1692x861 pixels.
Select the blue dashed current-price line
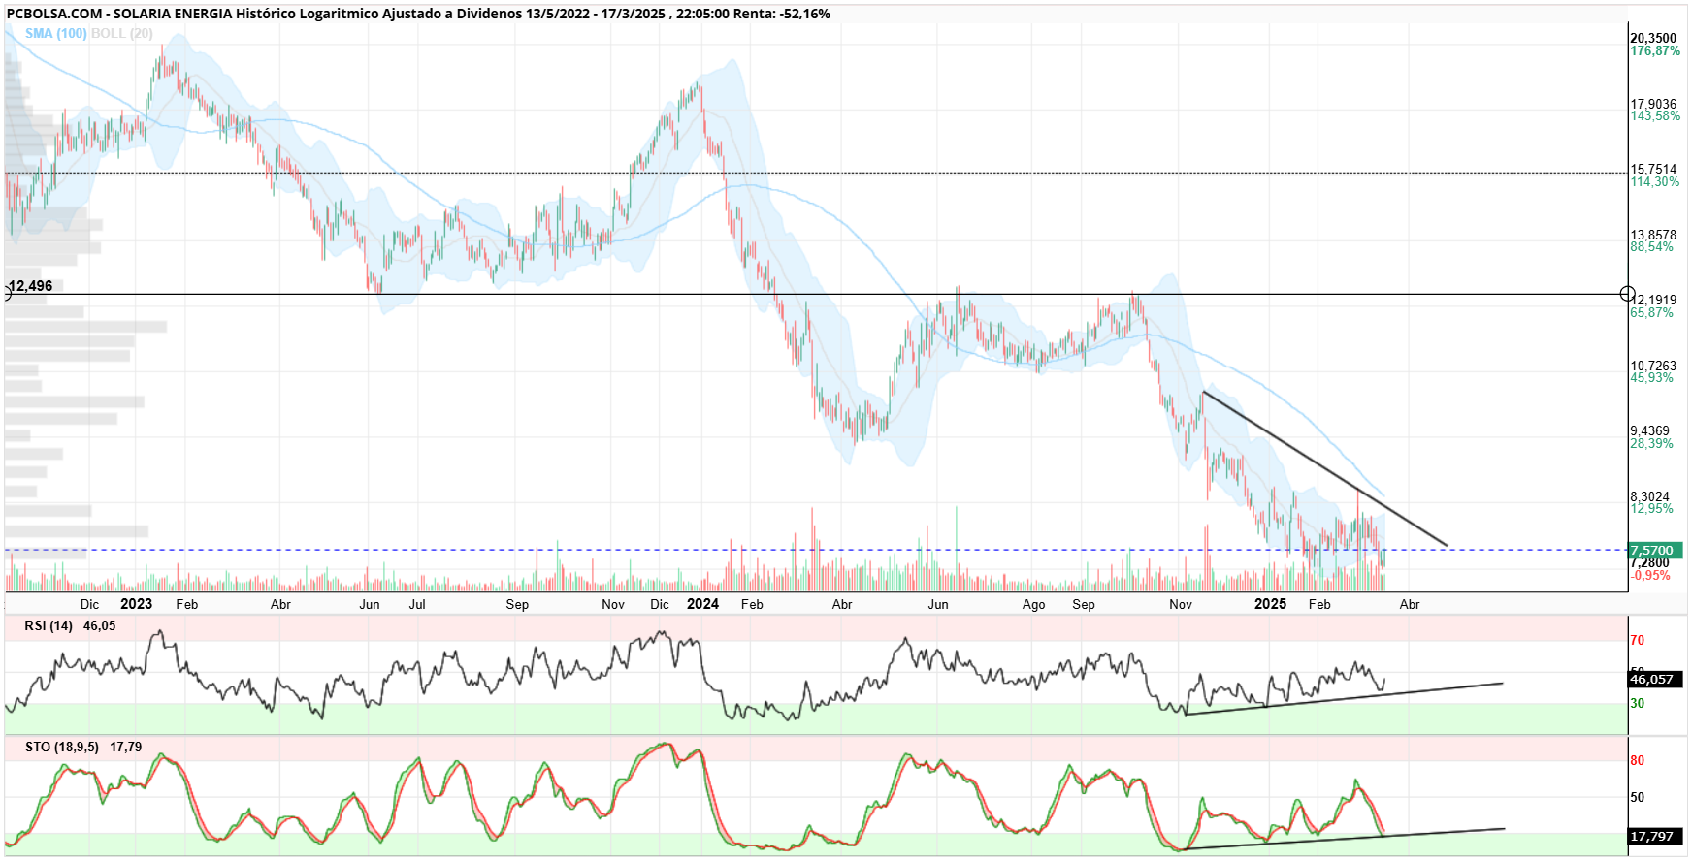click(815, 550)
